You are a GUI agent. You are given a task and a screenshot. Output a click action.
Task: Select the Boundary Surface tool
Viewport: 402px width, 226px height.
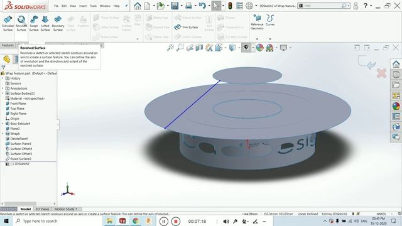coord(58,23)
